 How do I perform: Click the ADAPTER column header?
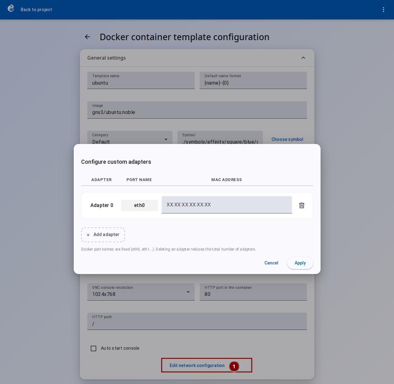pos(102,180)
